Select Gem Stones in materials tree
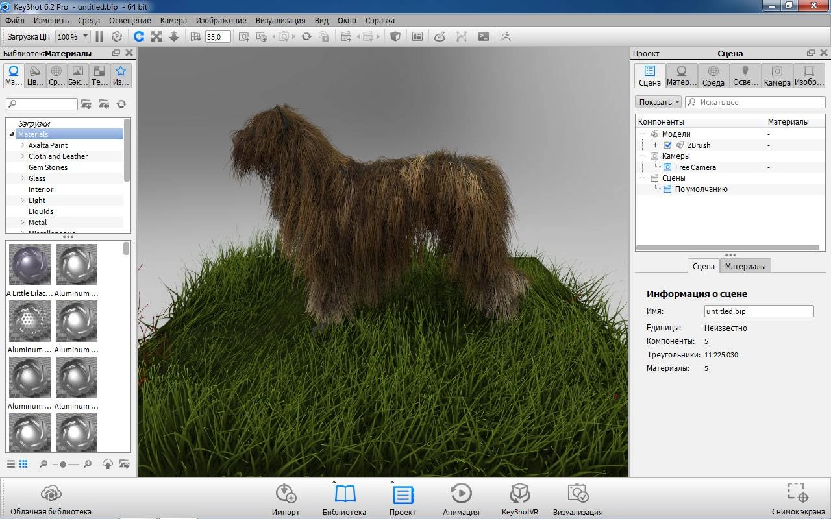Screen dimensions: 831x519 (48, 167)
